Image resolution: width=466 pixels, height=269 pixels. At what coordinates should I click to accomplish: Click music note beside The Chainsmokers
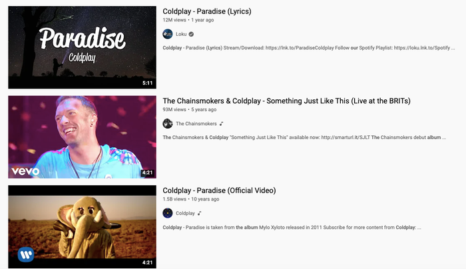click(x=222, y=124)
